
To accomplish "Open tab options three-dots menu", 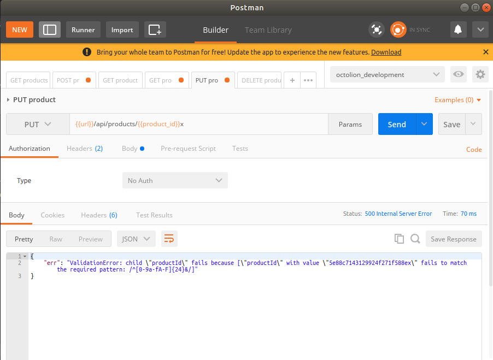I will [308, 80].
